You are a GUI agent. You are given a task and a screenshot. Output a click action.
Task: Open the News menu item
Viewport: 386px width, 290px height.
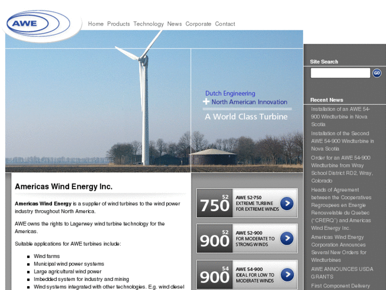(174, 24)
